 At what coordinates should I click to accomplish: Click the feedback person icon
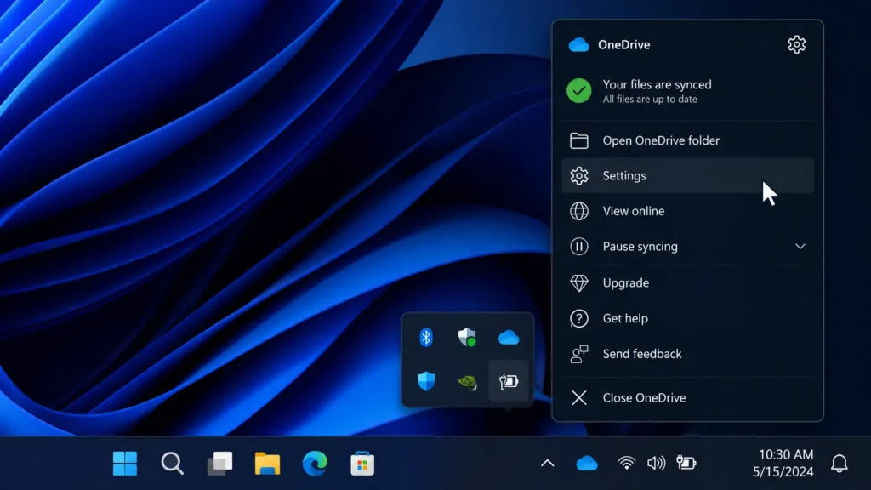click(x=578, y=354)
